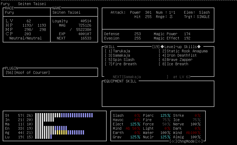Click the LV 62 level value
Screen dimensions: 237x145
click(x=29, y=21)
